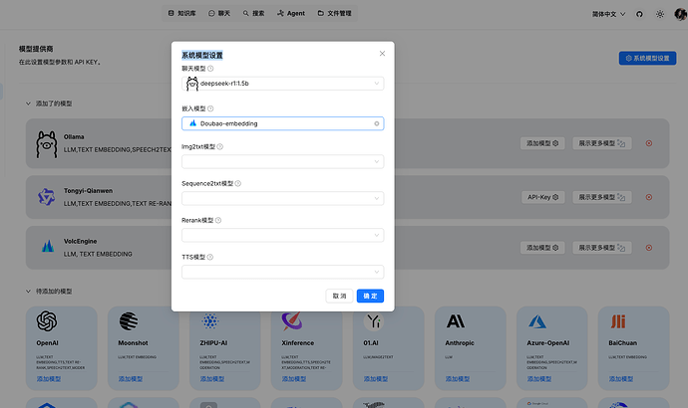This screenshot has height=408, width=688.
Task: Click the 取消 cancel button
Action: click(339, 296)
